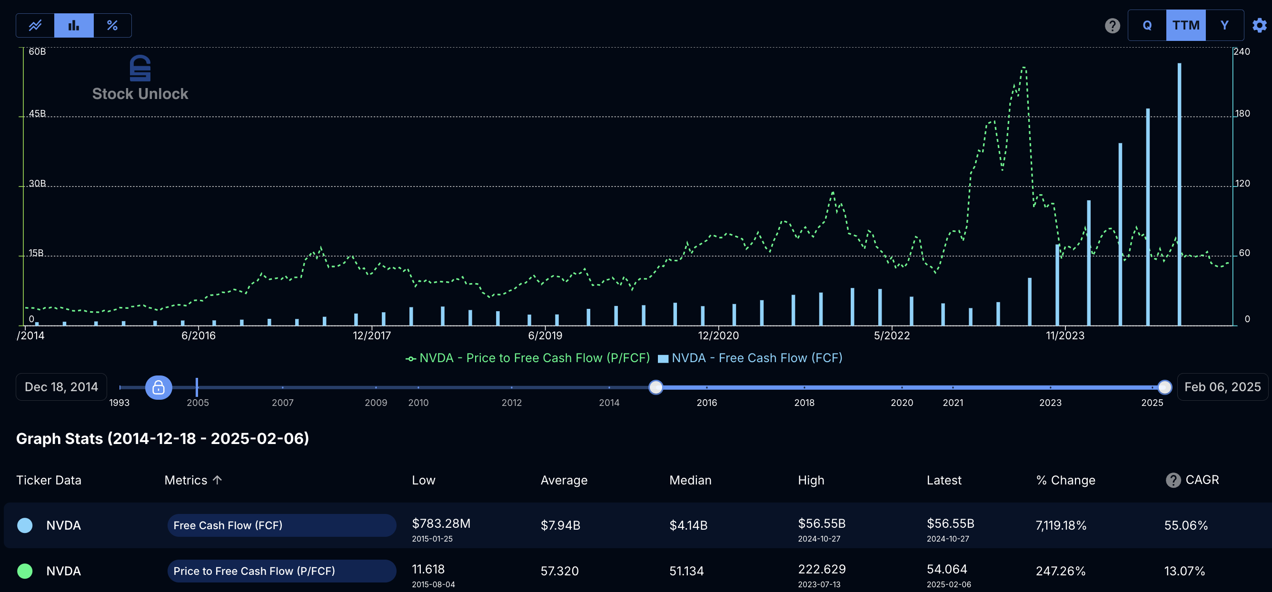Click the Graph Stats heading

pos(162,438)
